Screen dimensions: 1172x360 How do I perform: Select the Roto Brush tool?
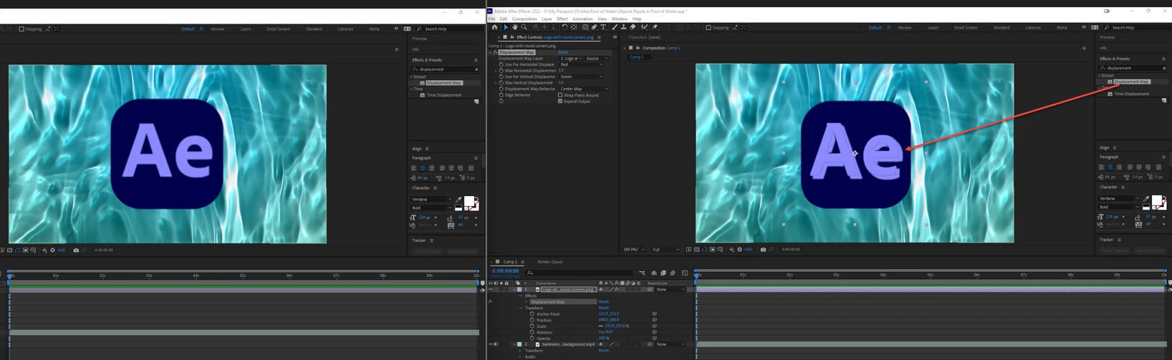(x=644, y=27)
